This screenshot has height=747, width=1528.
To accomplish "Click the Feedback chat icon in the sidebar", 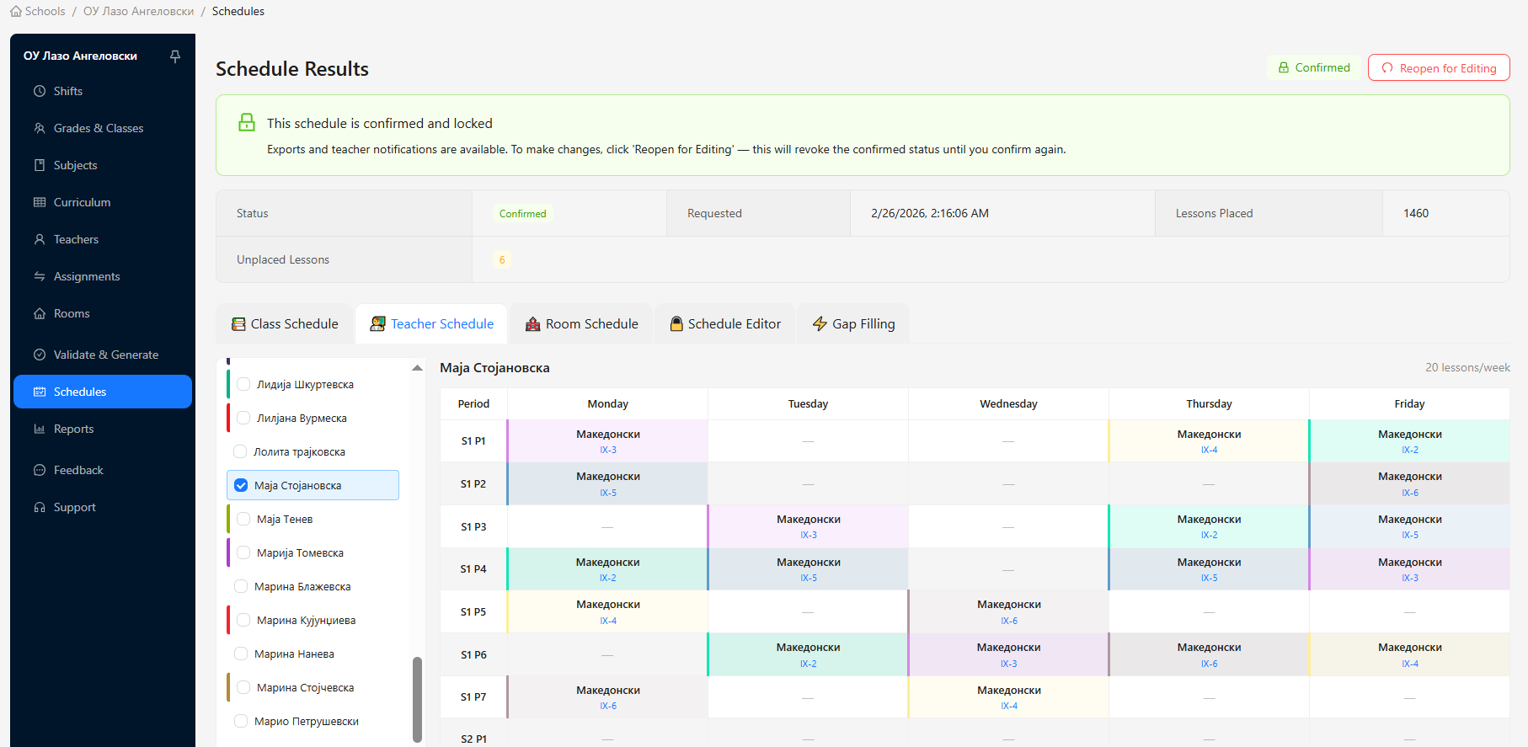I will pyautogui.click(x=40, y=470).
